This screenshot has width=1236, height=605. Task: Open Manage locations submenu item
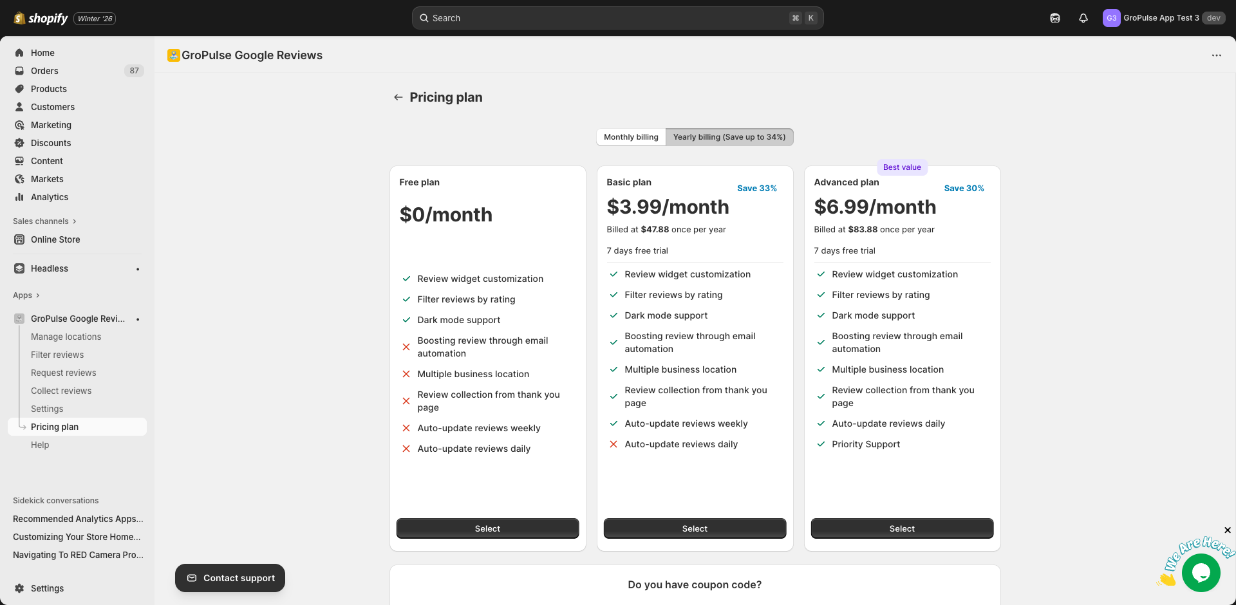pos(66,337)
